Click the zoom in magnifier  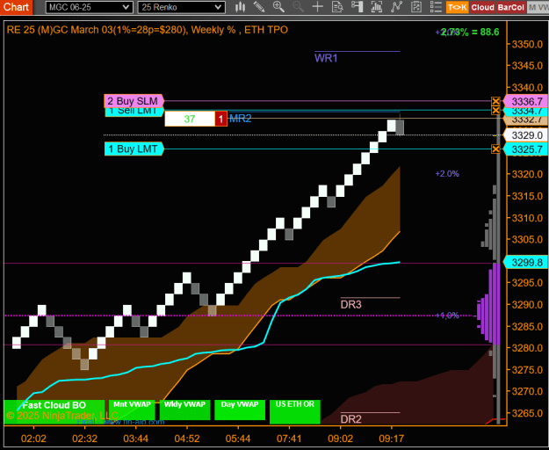point(278,7)
